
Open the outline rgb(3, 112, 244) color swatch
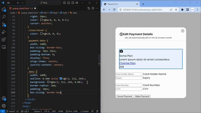[x=61, y=78]
